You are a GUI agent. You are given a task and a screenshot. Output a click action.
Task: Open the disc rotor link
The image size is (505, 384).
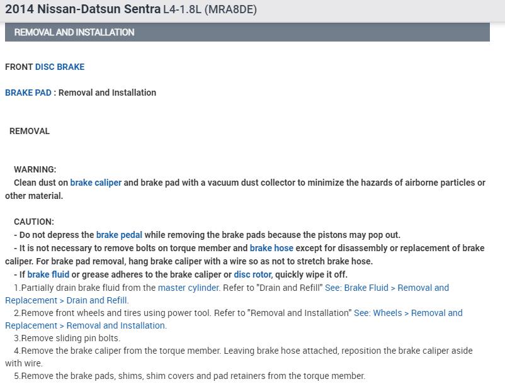point(252,274)
